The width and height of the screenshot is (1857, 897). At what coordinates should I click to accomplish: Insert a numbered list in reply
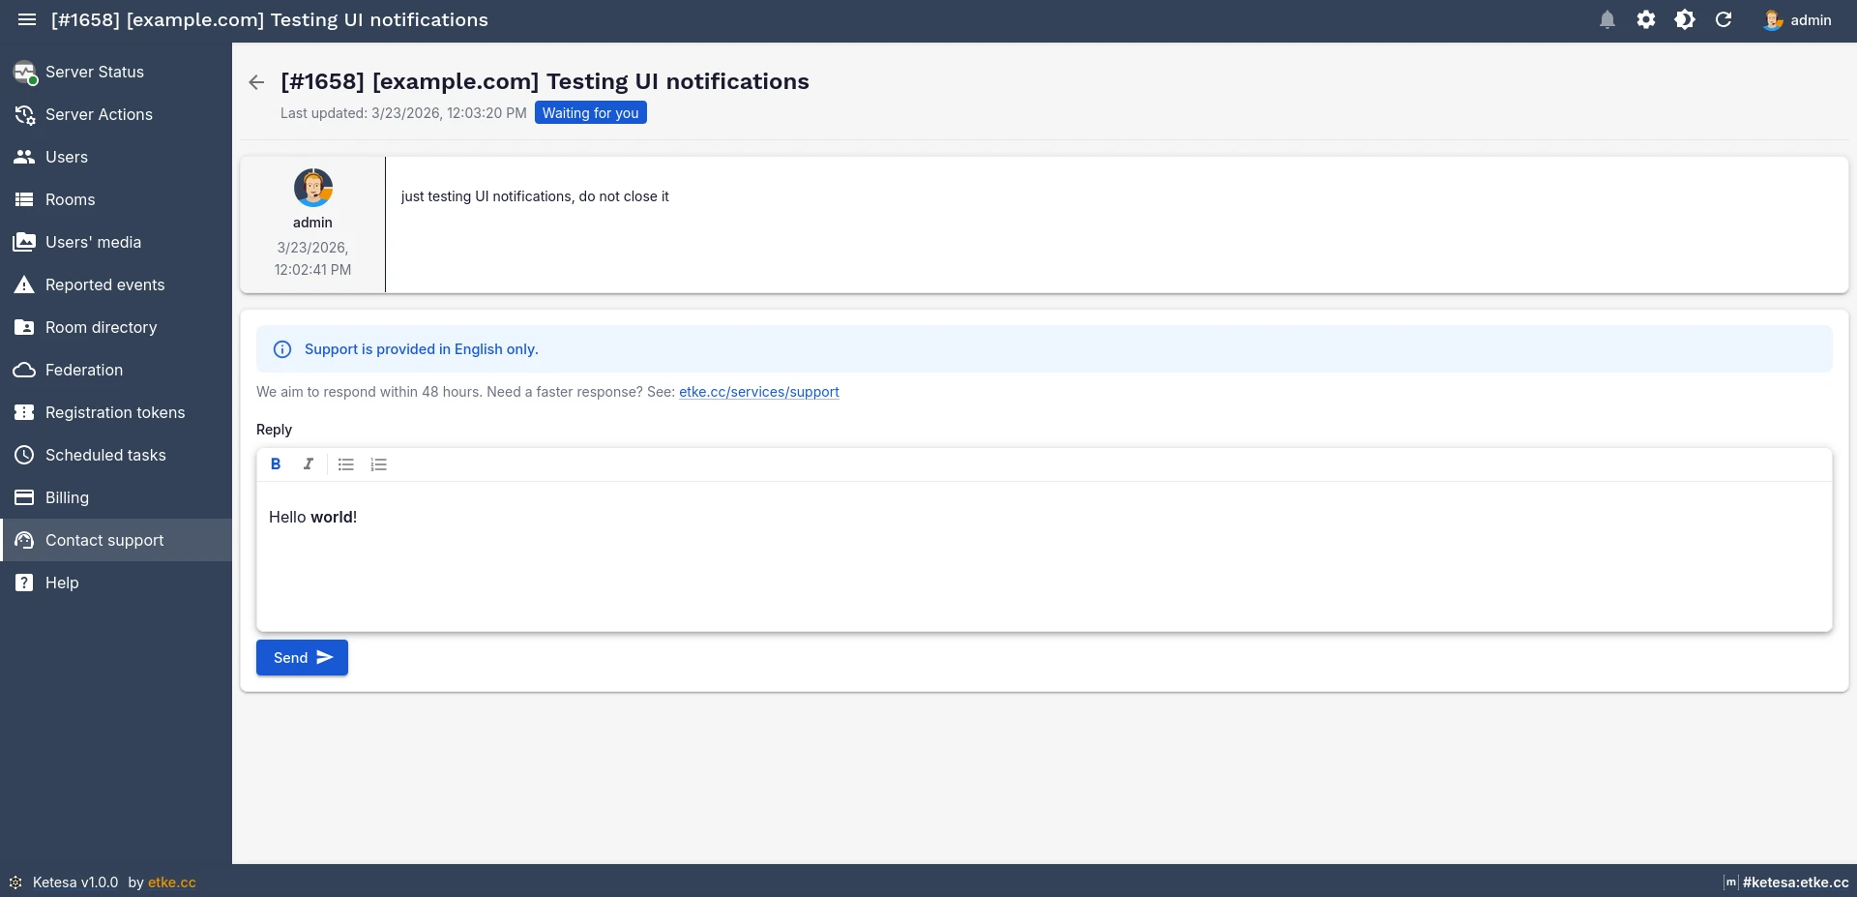coord(379,464)
